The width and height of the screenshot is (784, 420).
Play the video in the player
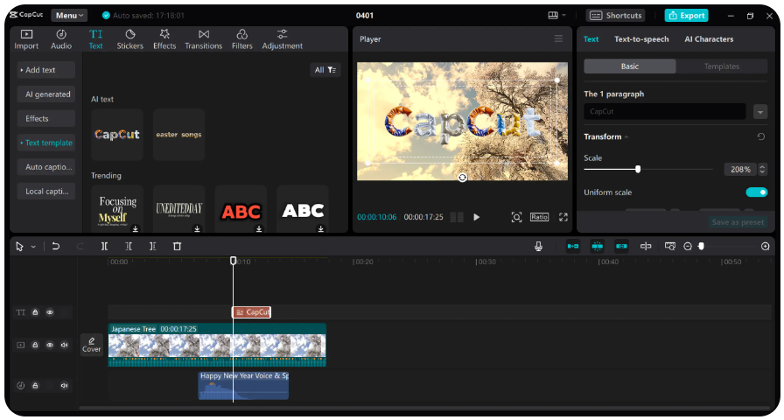(x=477, y=217)
